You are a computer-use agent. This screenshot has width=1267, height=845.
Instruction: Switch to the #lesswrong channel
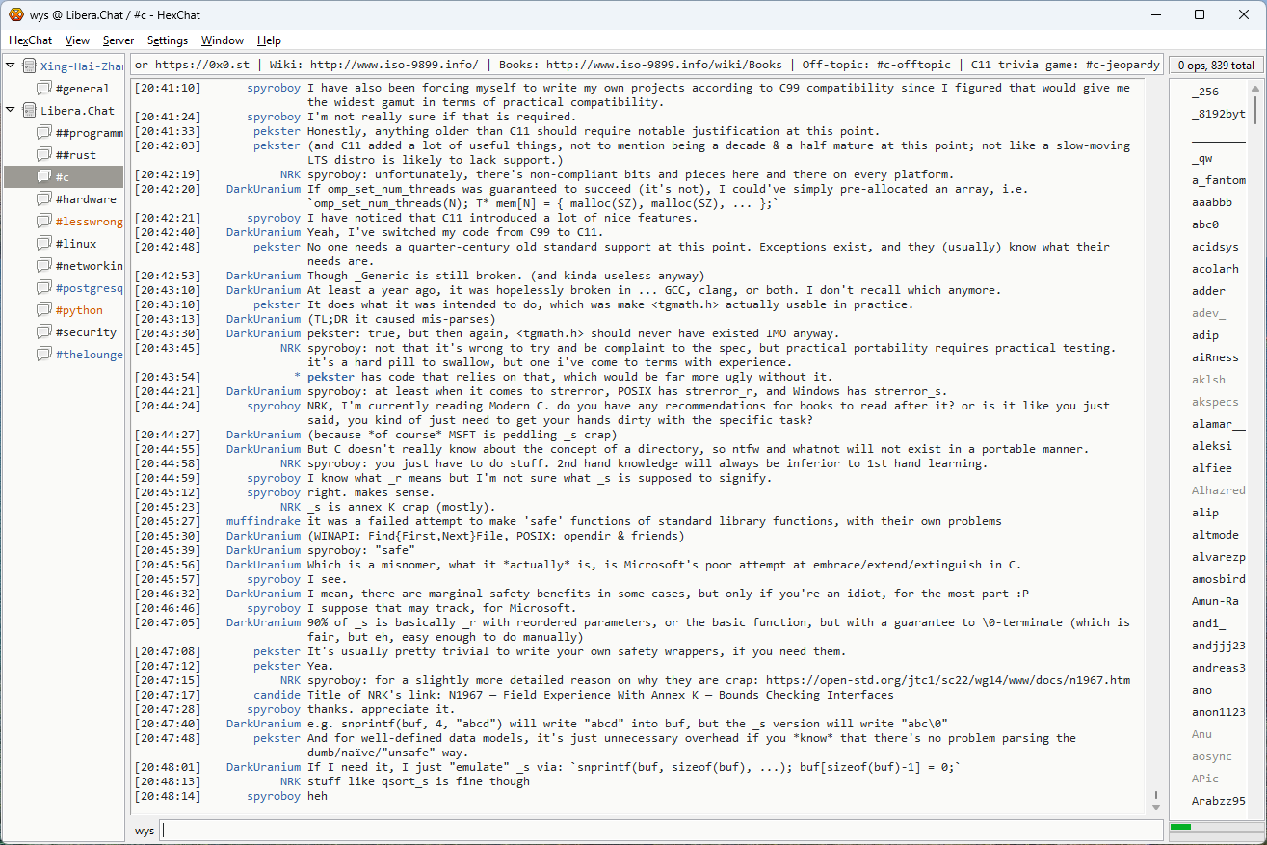(x=89, y=222)
